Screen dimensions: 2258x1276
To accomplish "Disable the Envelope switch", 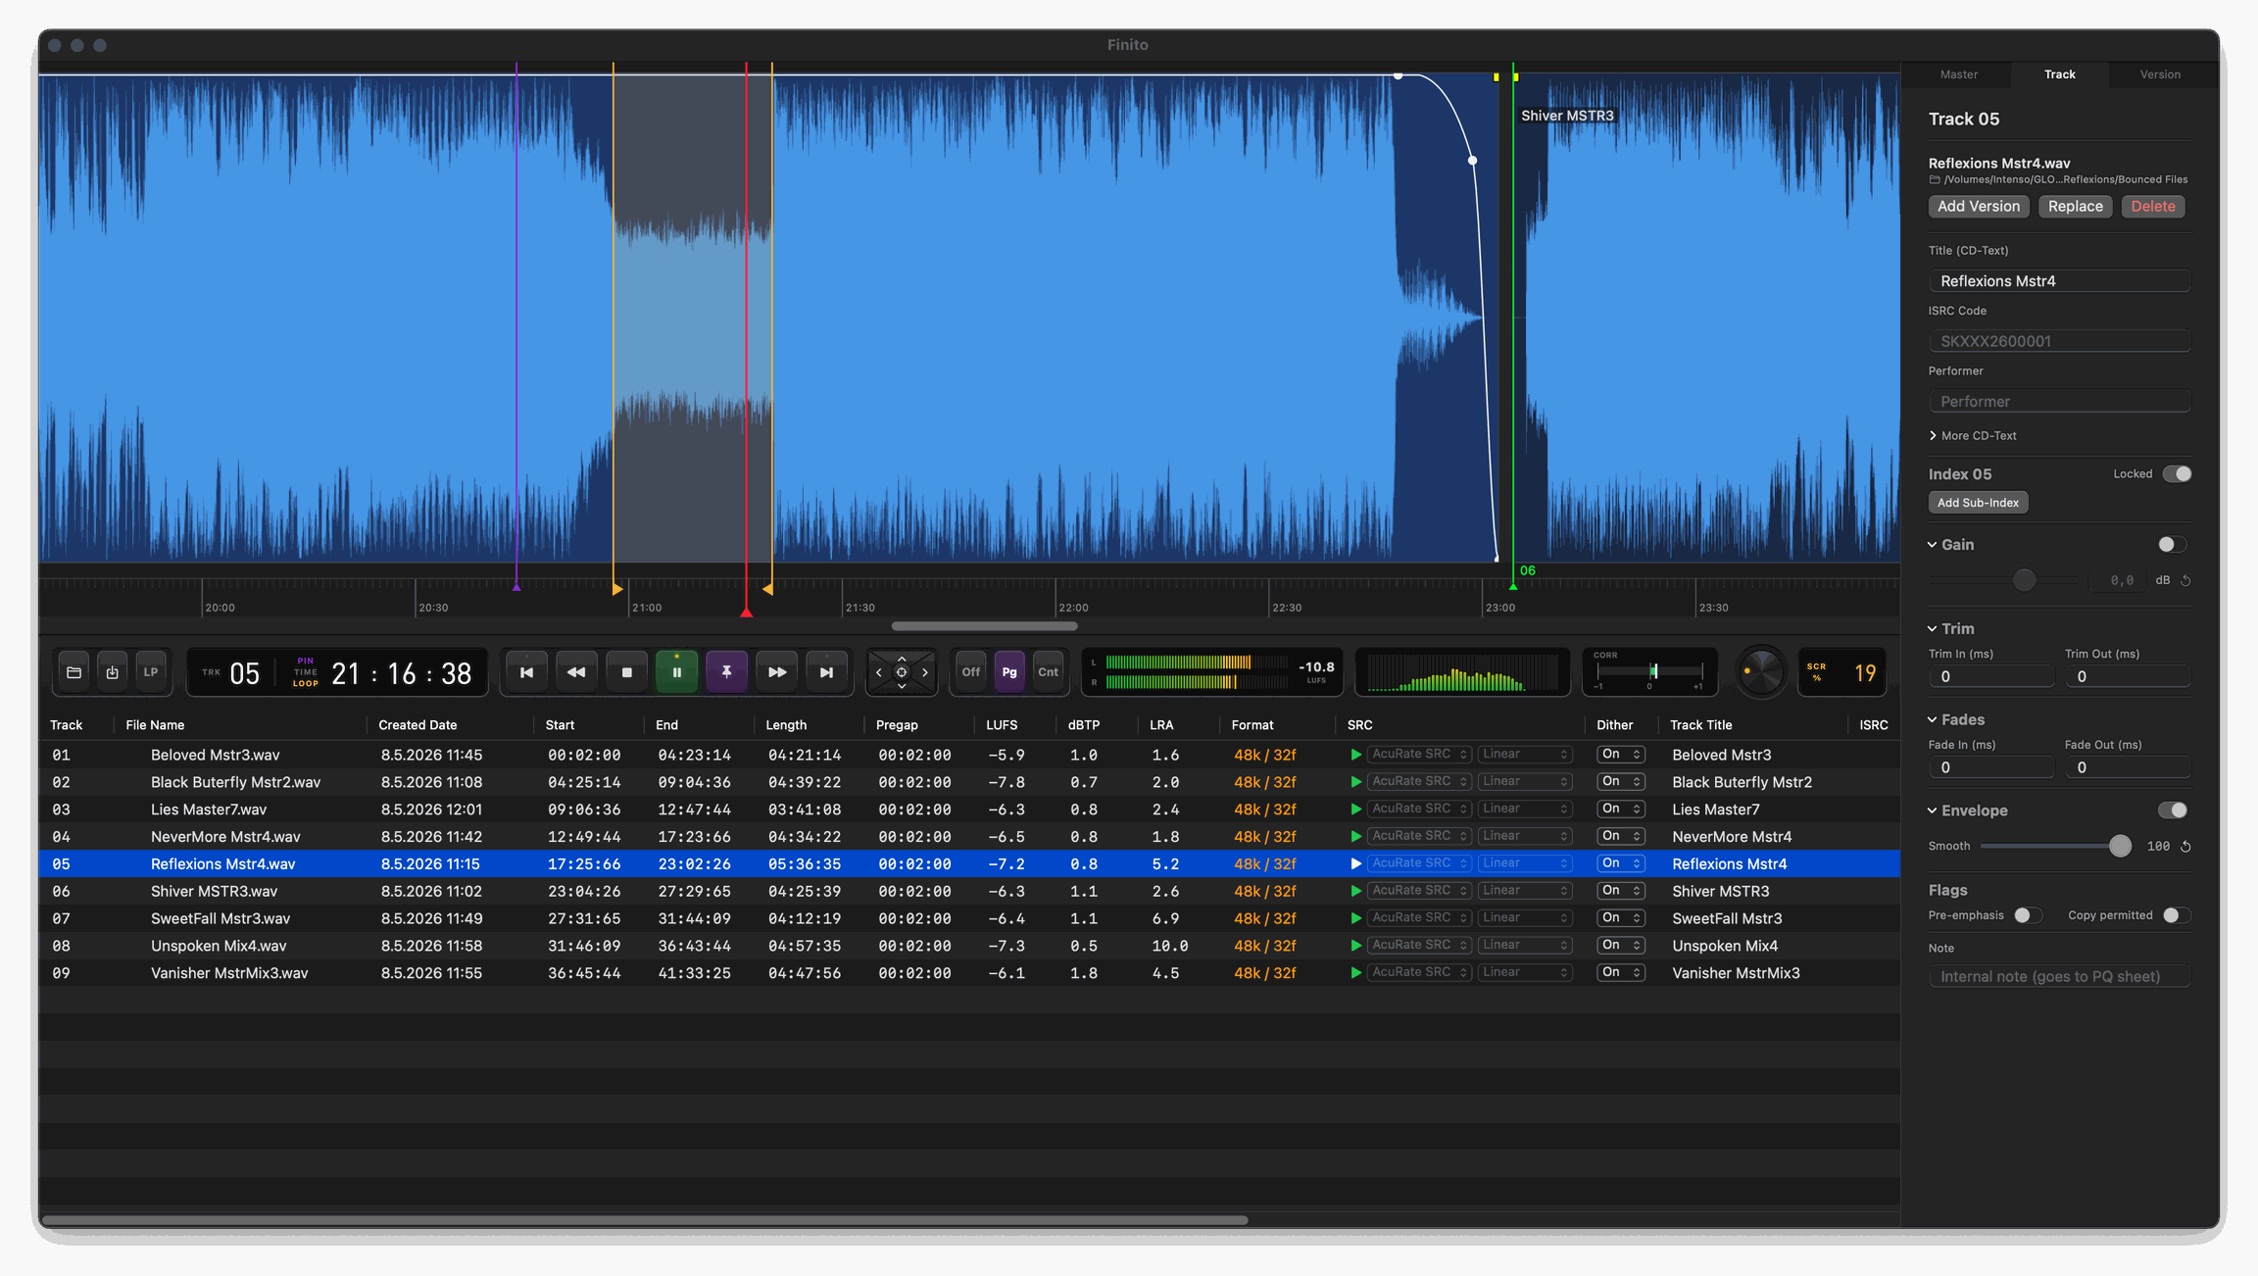I will 2172,810.
